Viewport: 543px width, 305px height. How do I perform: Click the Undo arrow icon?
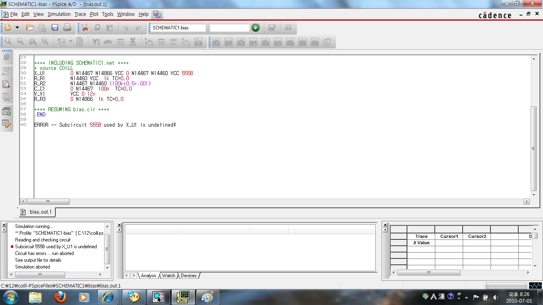point(126,28)
